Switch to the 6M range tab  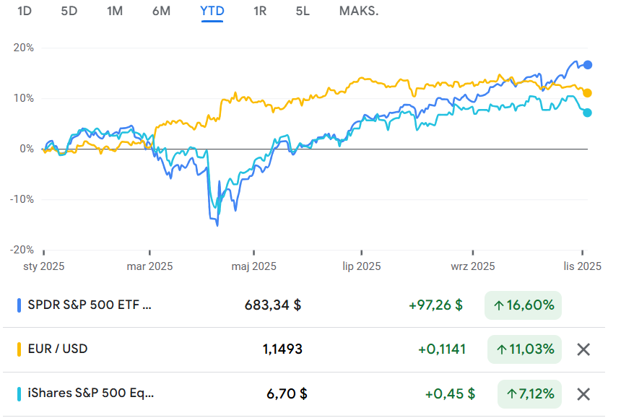[161, 11]
